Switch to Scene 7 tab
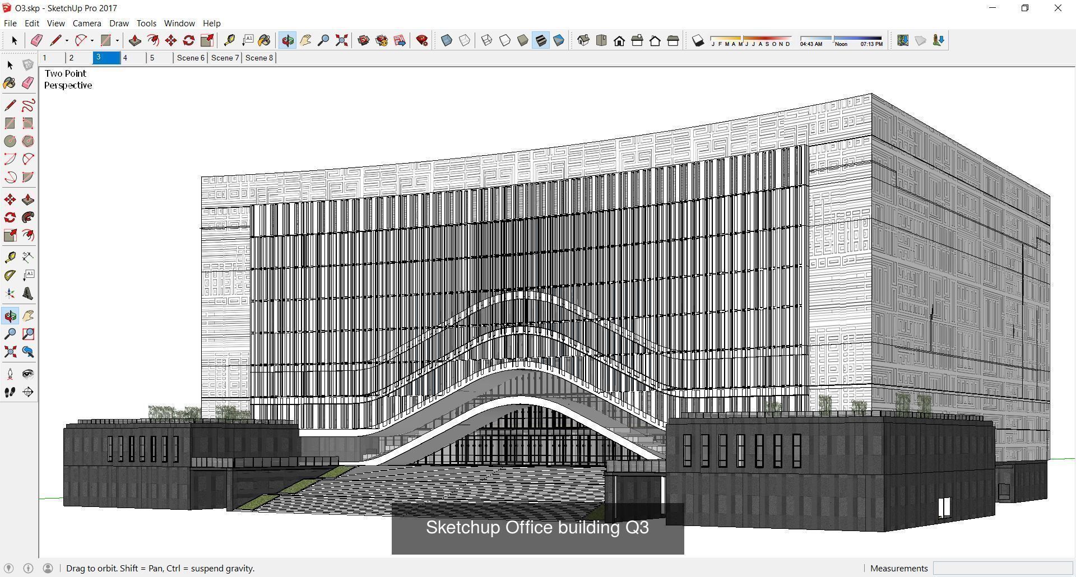The image size is (1076, 577). 225,58
